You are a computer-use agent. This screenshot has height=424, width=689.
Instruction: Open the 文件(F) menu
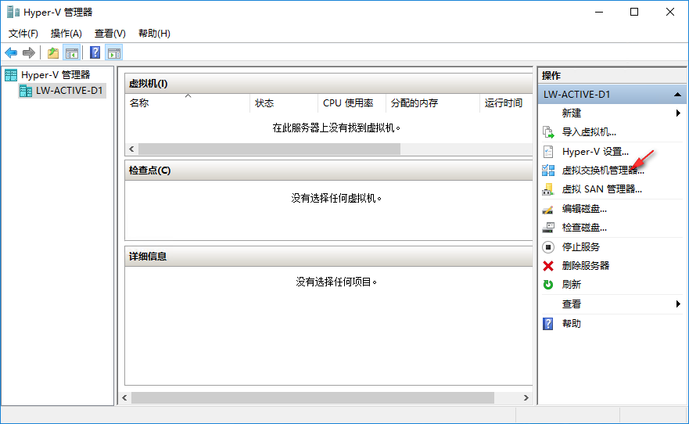23,34
